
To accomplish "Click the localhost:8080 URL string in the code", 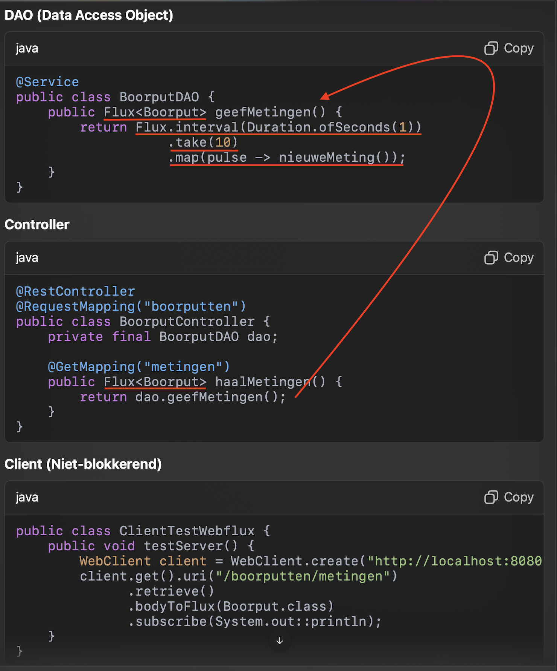I will [x=455, y=561].
